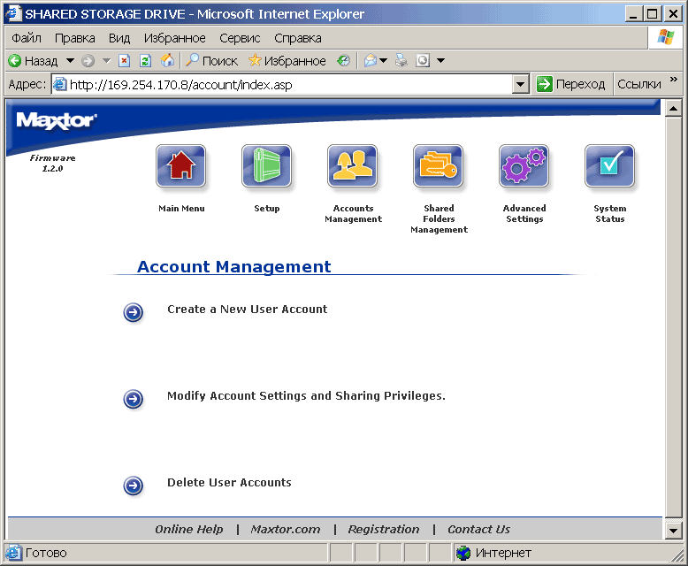The width and height of the screenshot is (688, 566).
Task: Open the Contact Us footer link
Action: tap(478, 530)
